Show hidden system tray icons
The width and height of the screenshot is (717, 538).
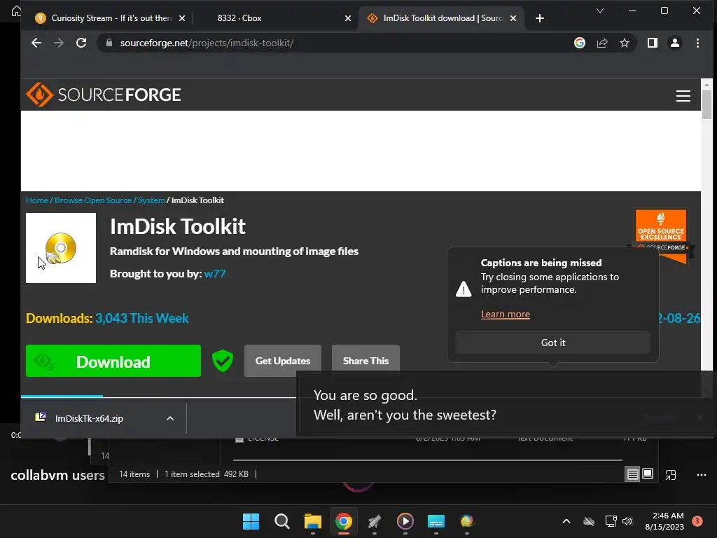click(x=566, y=521)
